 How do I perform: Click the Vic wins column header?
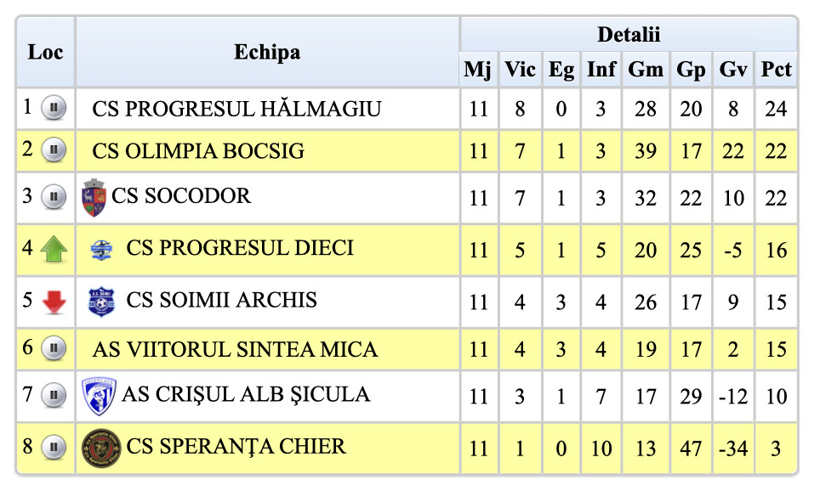pos(520,70)
